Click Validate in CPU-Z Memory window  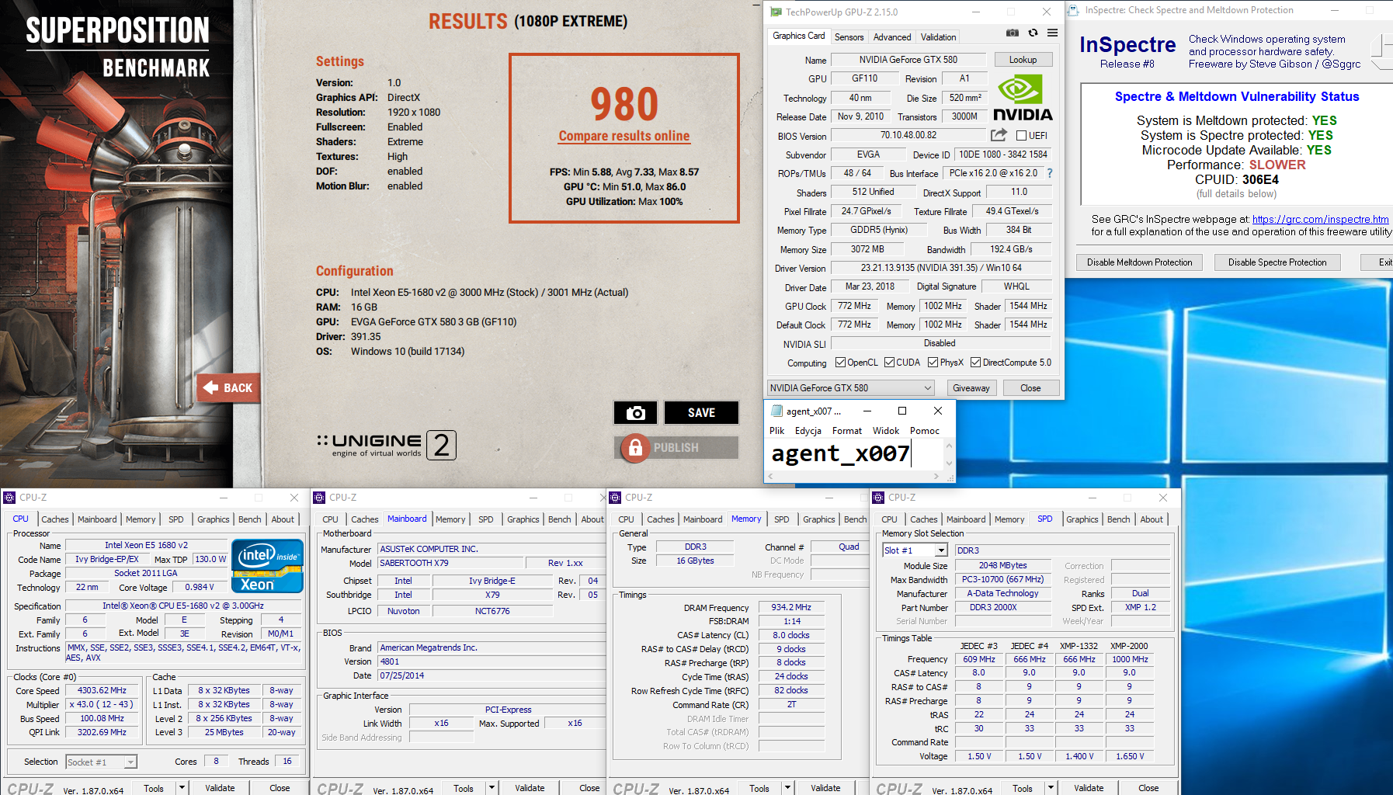(x=825, y=788)
